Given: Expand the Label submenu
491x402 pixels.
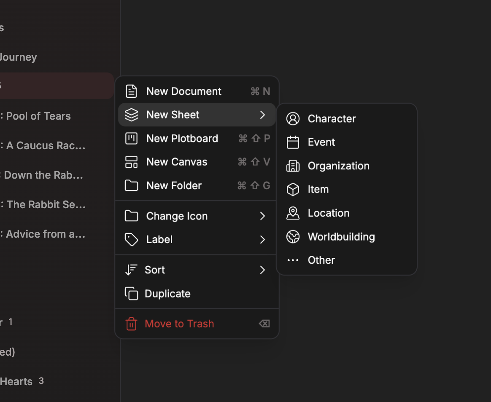Looking at the screenshot, I should (x=262, y=239).
